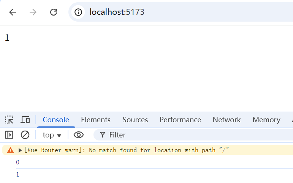Expand the Vue Router warn message

pyautogui.click(x=20, y=150)
